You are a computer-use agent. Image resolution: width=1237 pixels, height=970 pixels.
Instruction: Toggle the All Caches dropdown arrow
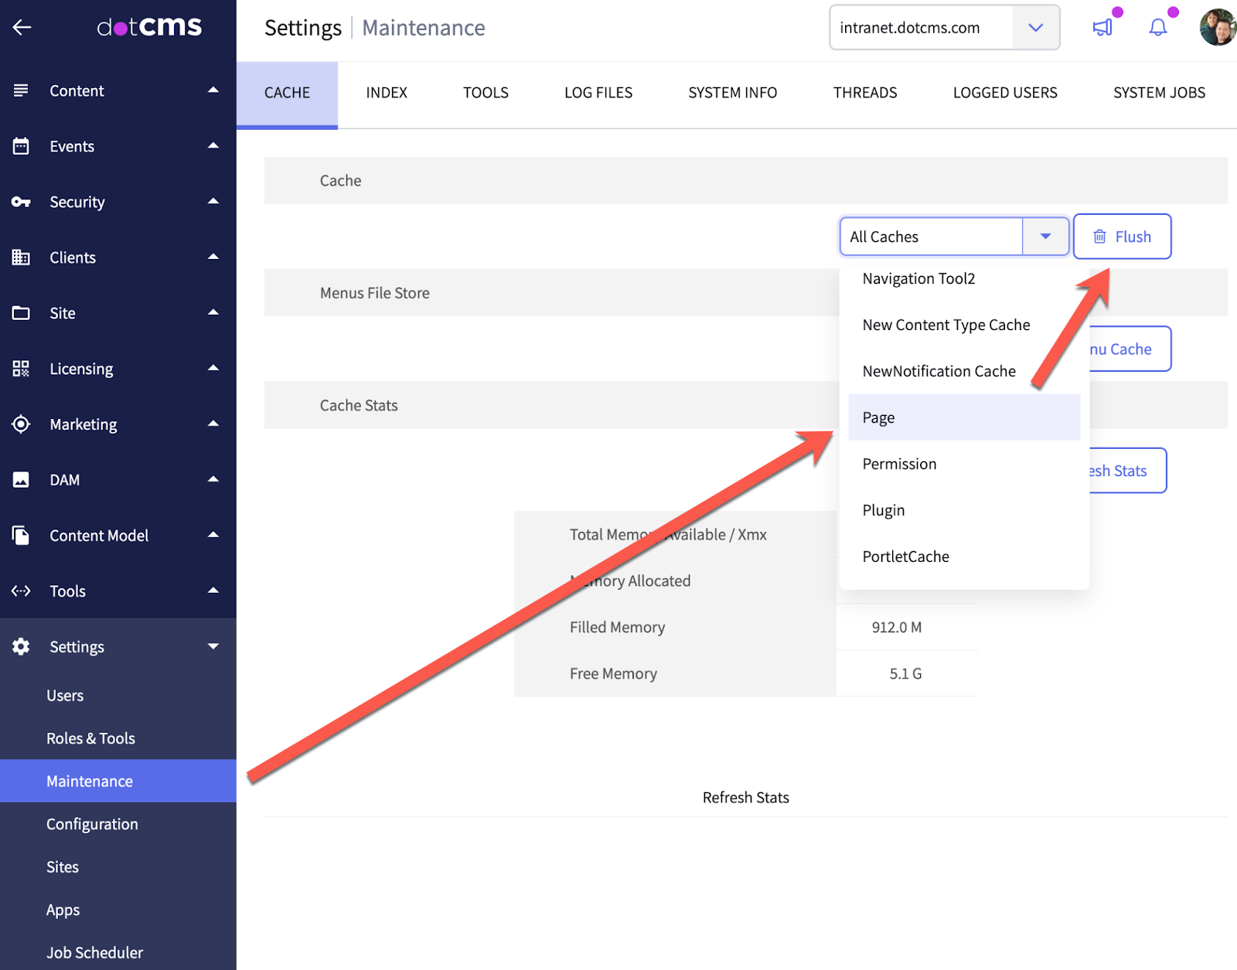(x=1045, y=237)
